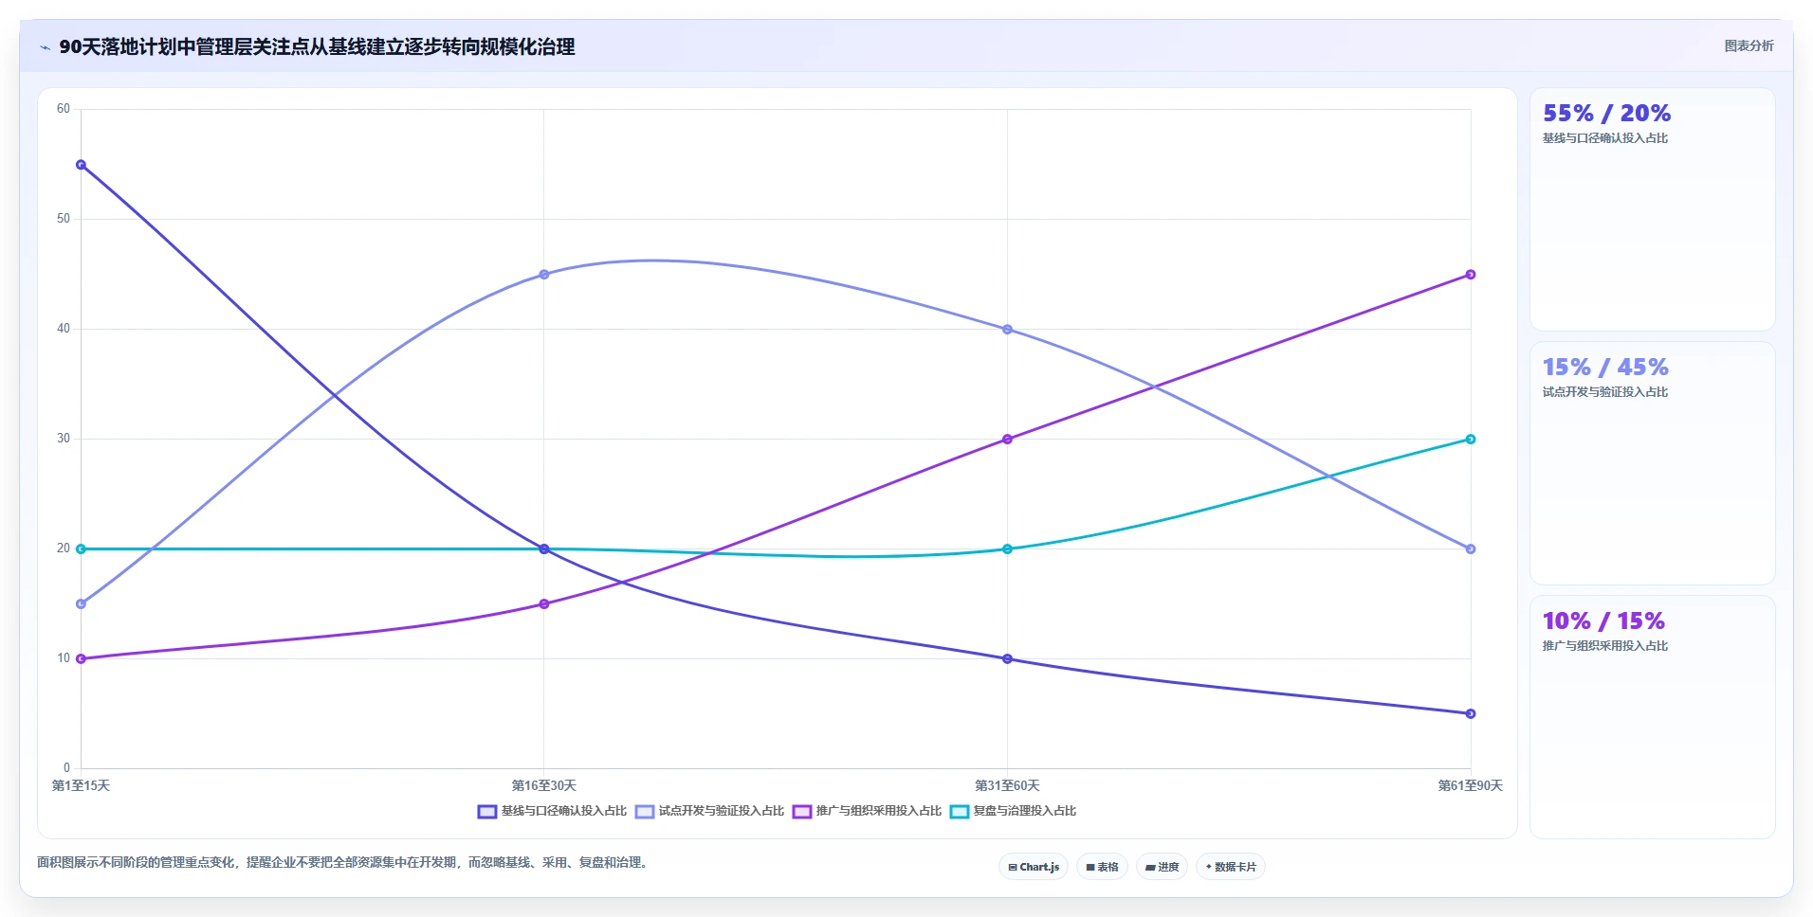Click the chart title starting 90天落地计划
Image resolution: width=1813 pixels, height=917 pixels.
[317, 47]
